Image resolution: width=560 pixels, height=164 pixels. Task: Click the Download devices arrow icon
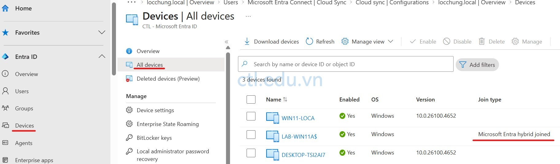(x=247, y=41)
